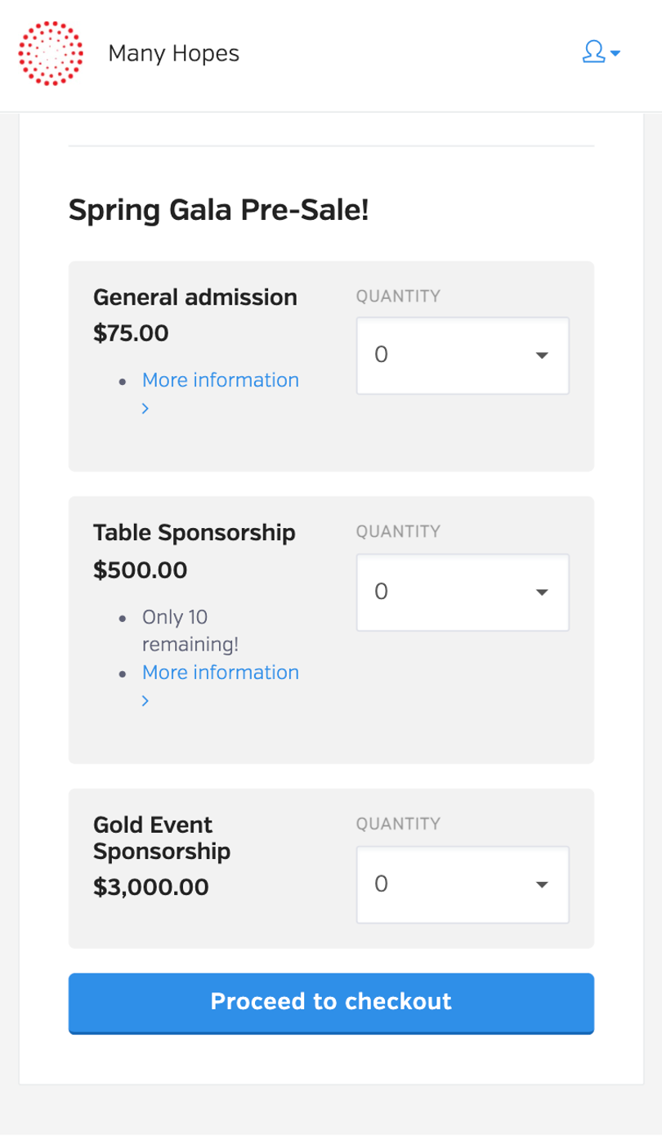
Task: Select the General admission ticket title
Action: 195,297
